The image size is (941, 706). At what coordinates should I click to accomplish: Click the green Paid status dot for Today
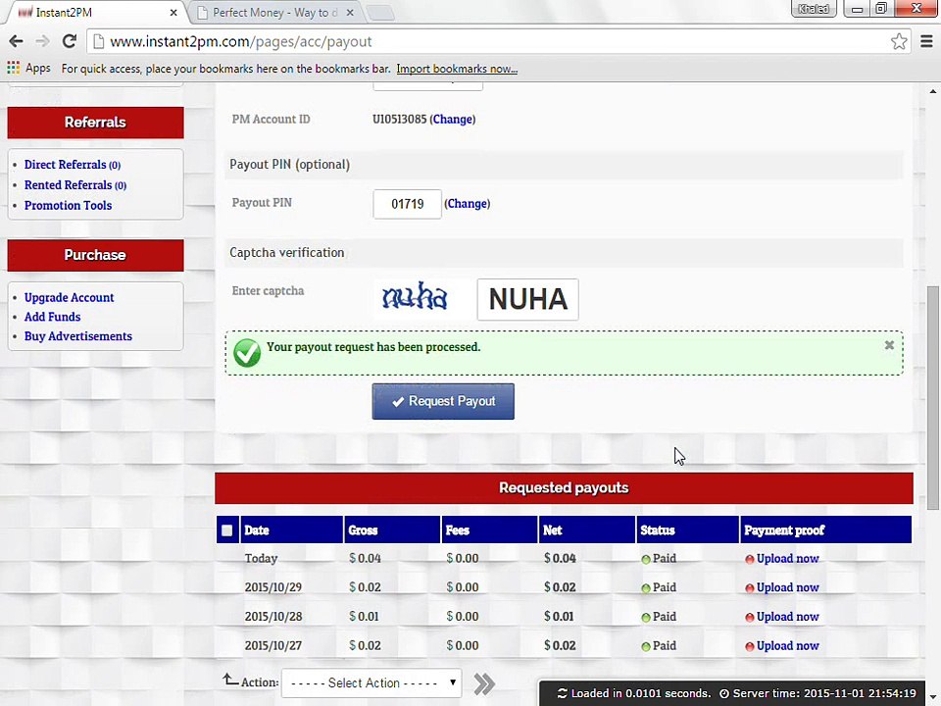646,560
